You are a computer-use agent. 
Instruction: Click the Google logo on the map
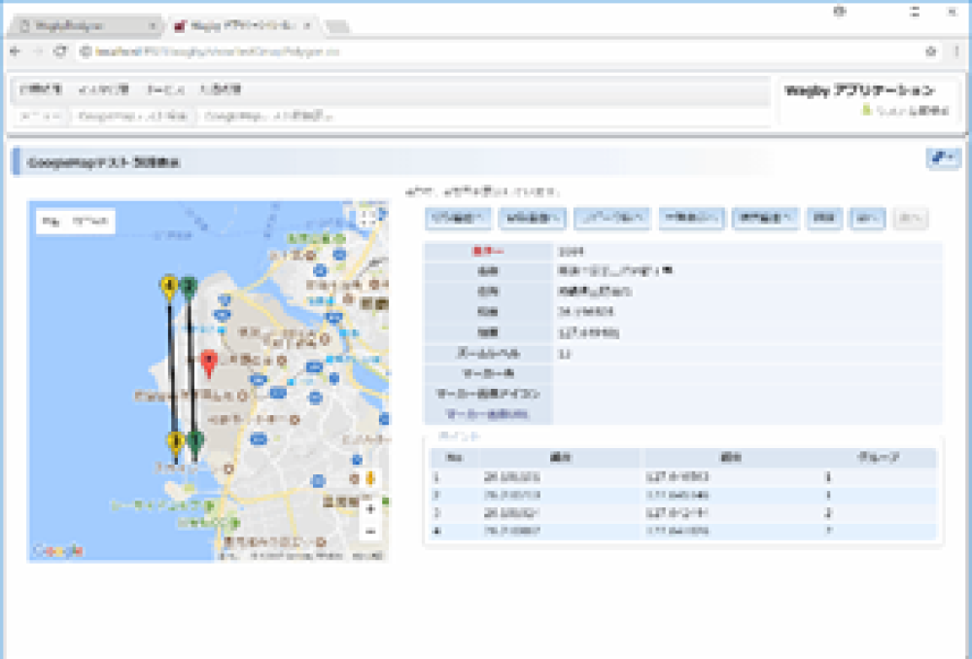point(57,550)
